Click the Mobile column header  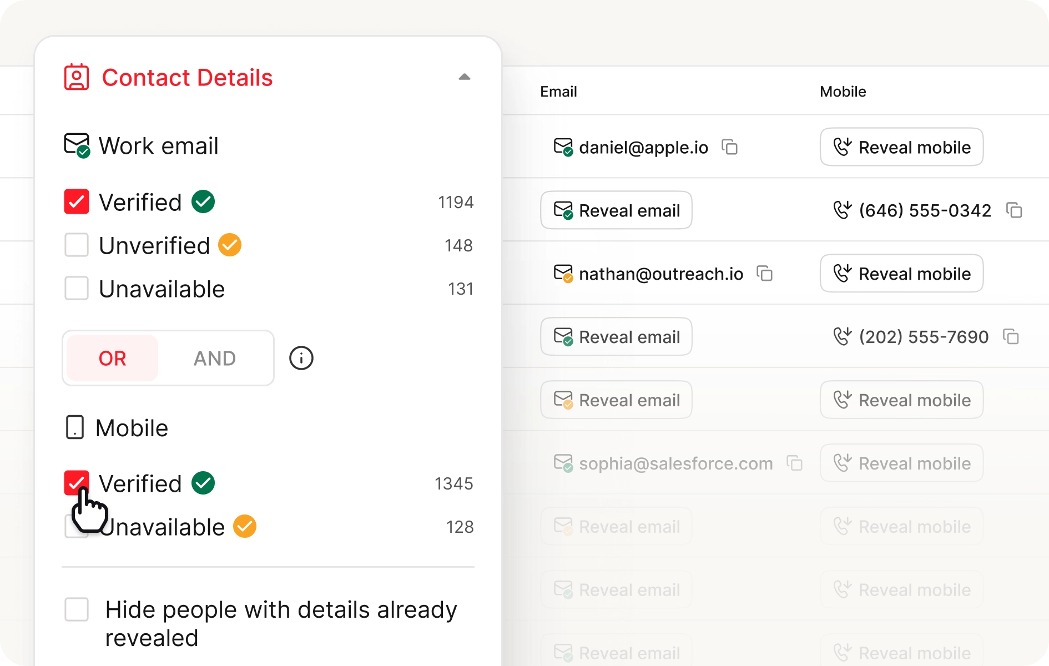[x=843, y=92]
